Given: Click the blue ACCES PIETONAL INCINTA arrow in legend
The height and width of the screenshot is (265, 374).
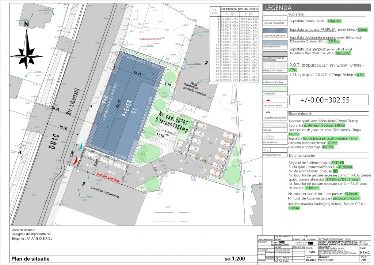Looking at the screenshot, I should point(268,113).
